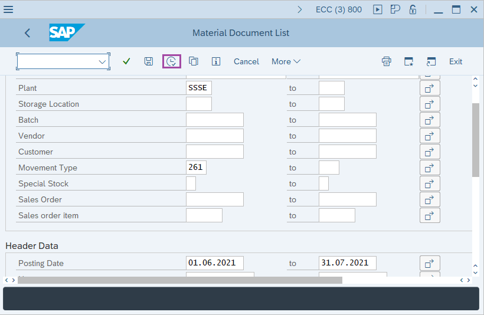Screen dimensions: 484x315
Task: Click the Plant field containing SSSE
Action: tap(199, 88)
